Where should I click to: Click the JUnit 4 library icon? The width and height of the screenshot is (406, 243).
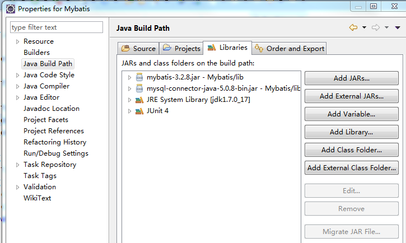pos(139,111)
